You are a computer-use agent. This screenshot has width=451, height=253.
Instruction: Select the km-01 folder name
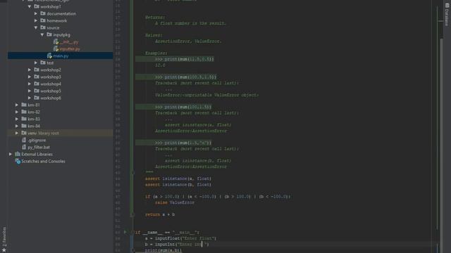click(34, 105)
